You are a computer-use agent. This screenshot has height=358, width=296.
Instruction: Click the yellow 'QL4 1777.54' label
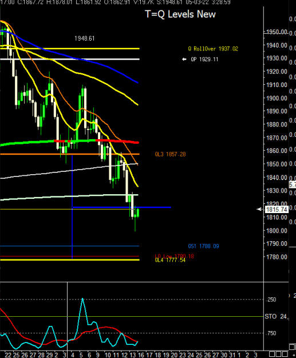click(170, 260)
